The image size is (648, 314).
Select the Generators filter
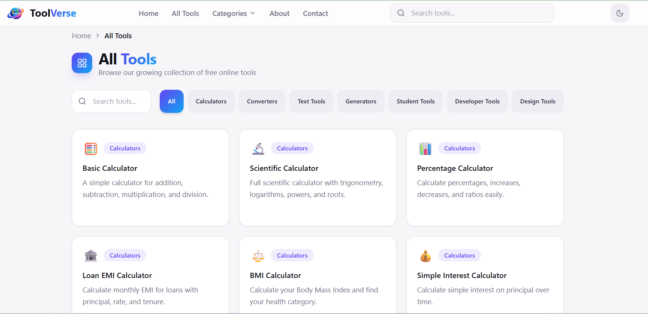(x=360, y=101)
